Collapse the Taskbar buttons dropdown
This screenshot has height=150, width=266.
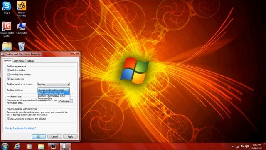54,90
